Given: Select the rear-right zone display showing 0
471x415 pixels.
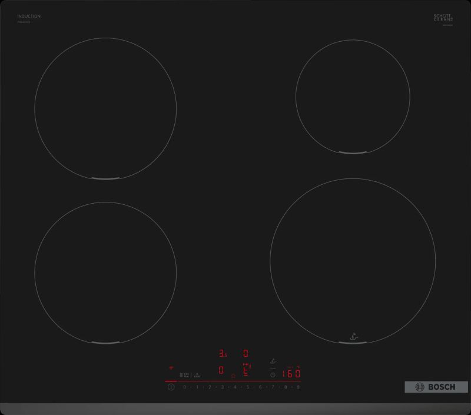Looking at the screenshot, I should [246, 354].
